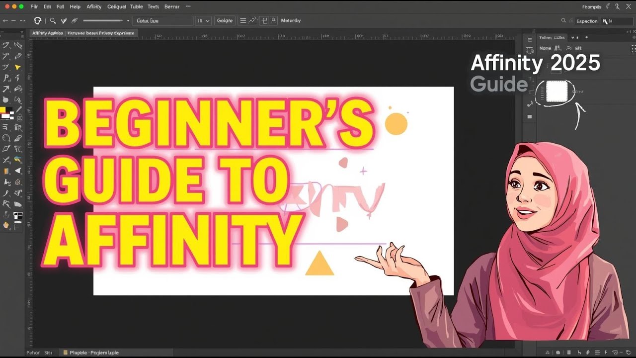Click the search magnifier near Expaction
This screenshot has height=358, width=636.
coord(563,21)
